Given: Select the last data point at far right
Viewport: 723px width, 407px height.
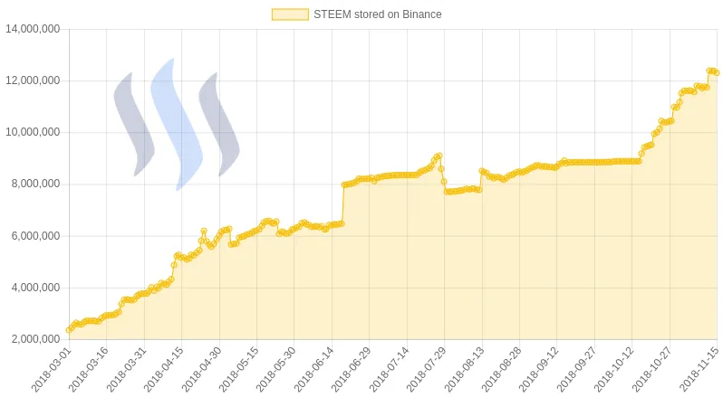Looking at the screenshot, I should [716, 72].
